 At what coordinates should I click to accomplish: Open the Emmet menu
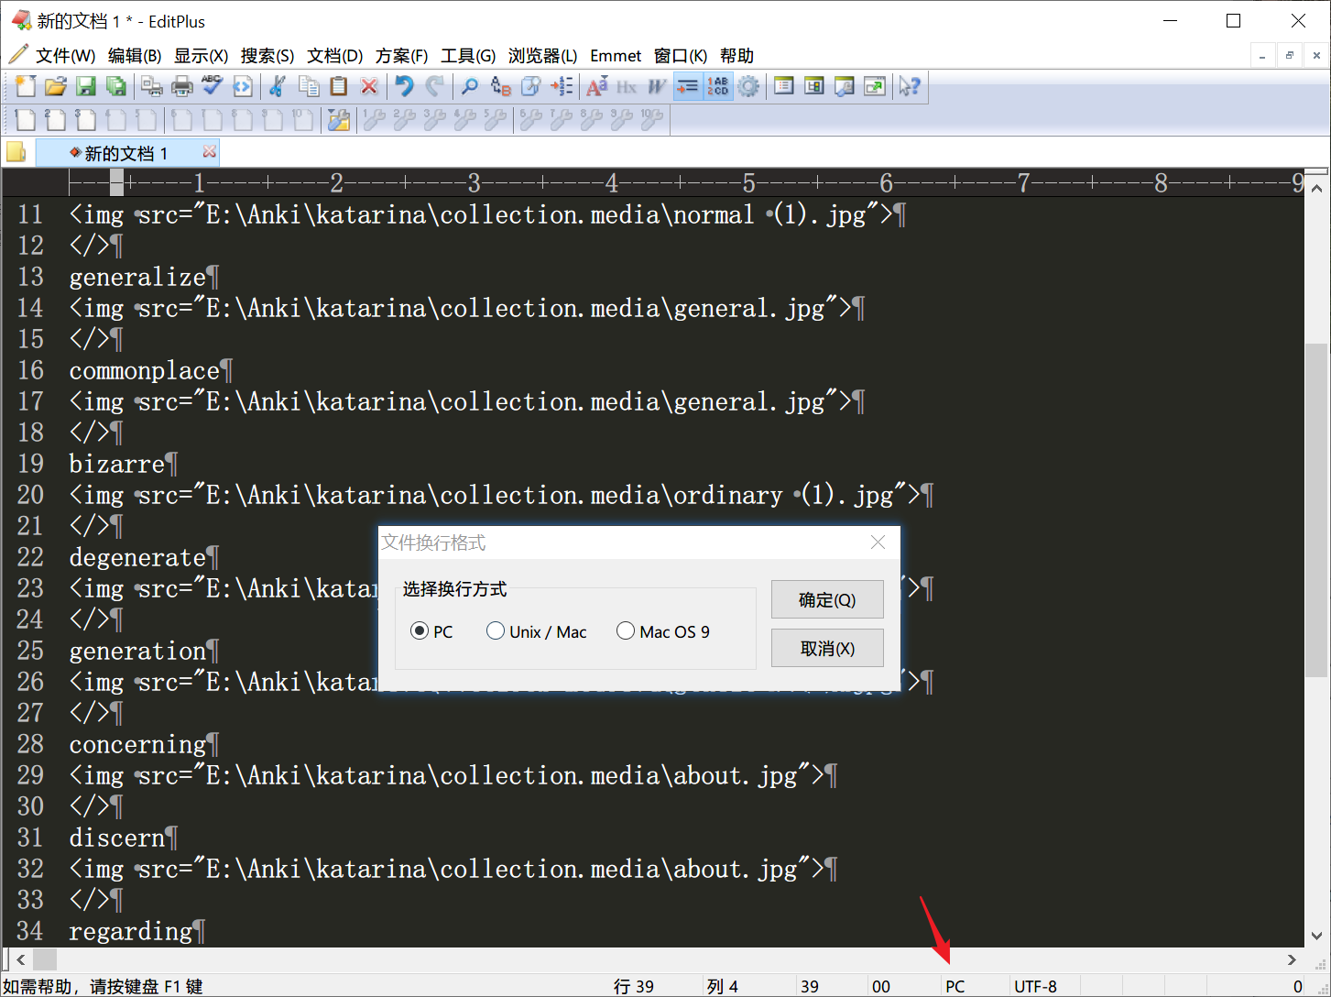pos(616,56)
